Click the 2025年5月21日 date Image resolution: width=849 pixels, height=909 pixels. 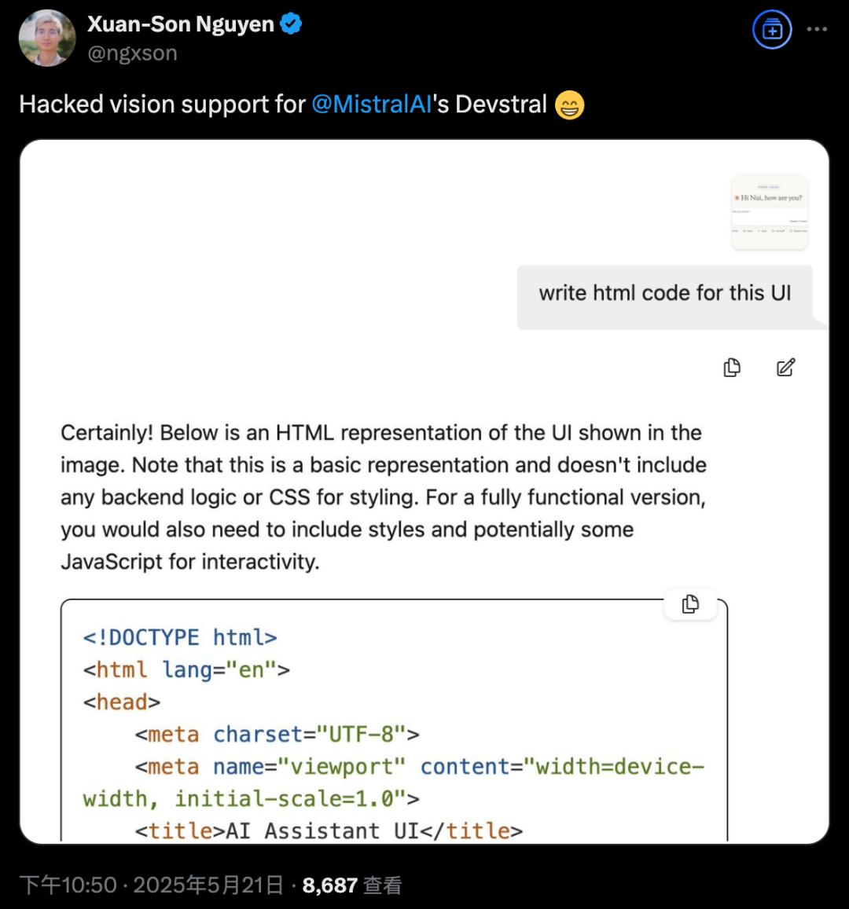click(x=208, y=885)
